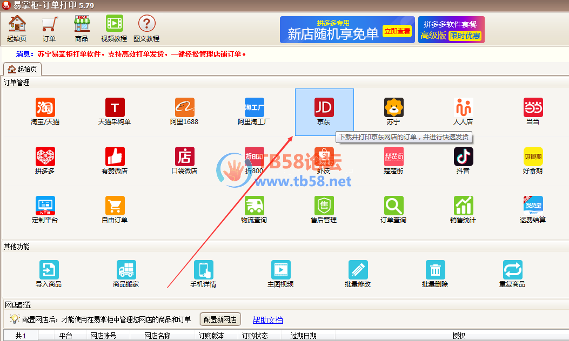
Task: Launch the 重复商品 duplicate products tool
Action: pyautogui.click(x=512, y=274)
